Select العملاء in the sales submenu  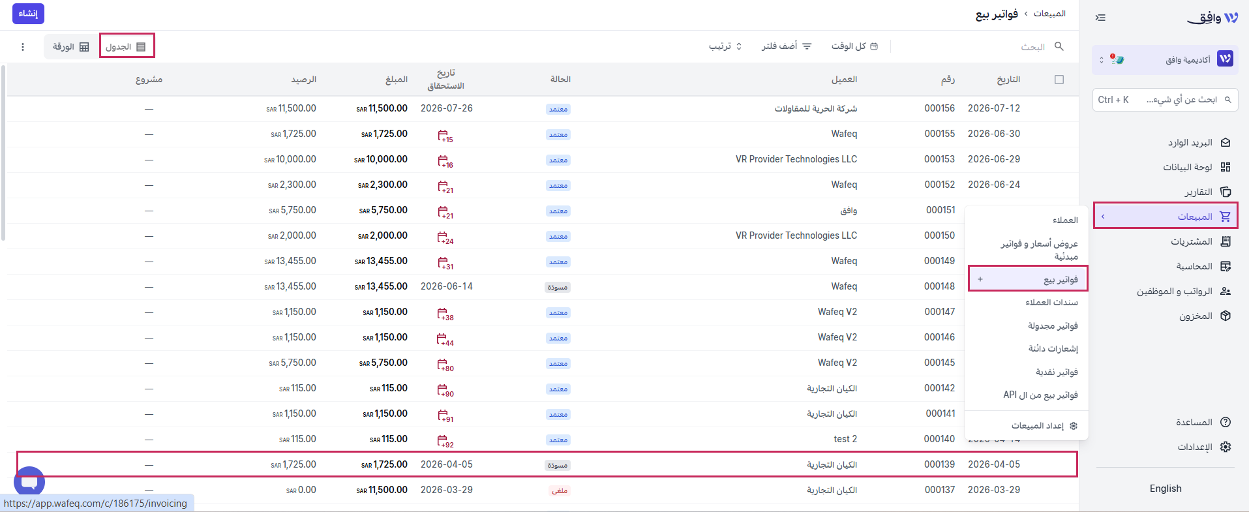click(1065, 220)
